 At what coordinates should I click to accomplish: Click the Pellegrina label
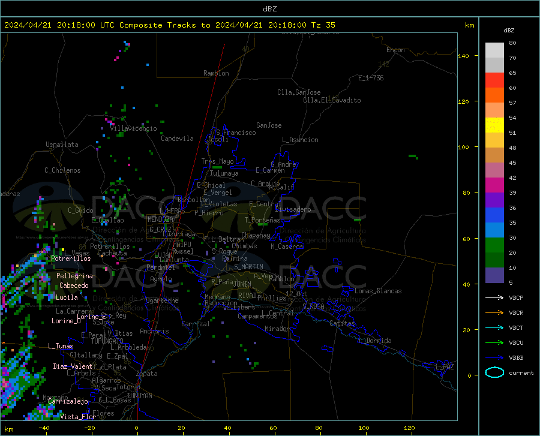74,276
